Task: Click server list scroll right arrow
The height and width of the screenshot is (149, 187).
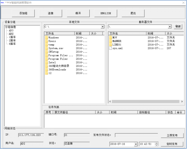Action: coord(182,102)
